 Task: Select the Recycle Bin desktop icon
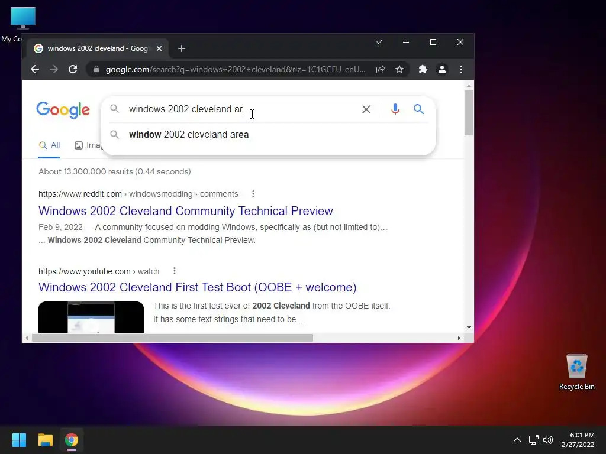[576, 372]
